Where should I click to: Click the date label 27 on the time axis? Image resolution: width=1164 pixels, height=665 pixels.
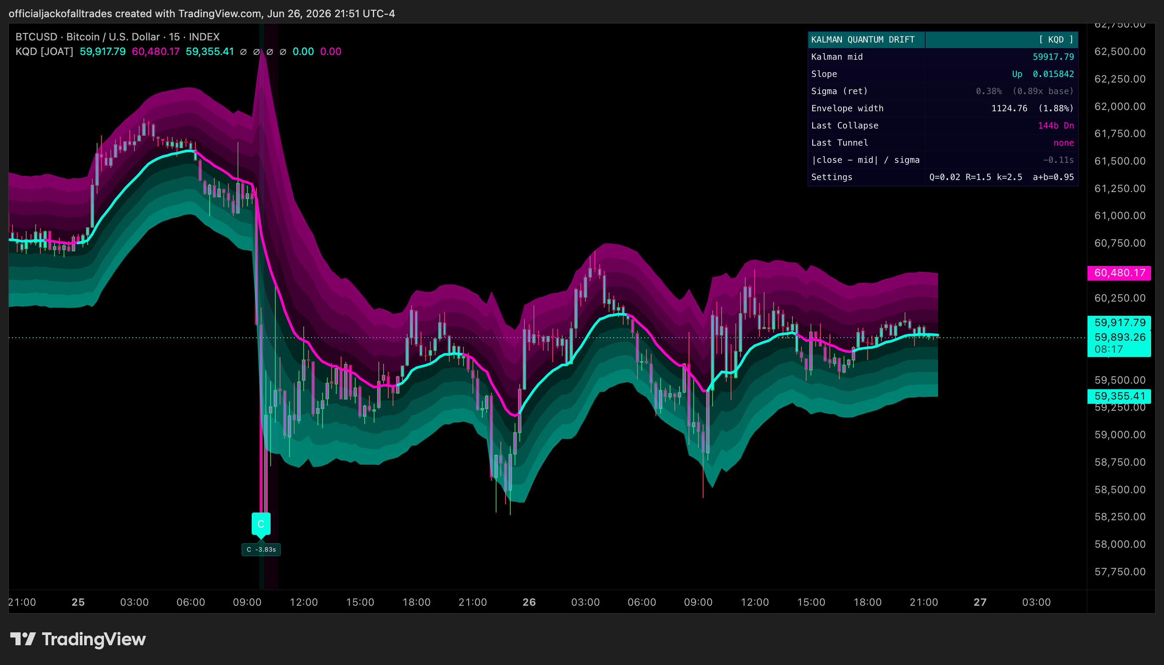pos(980,602)
